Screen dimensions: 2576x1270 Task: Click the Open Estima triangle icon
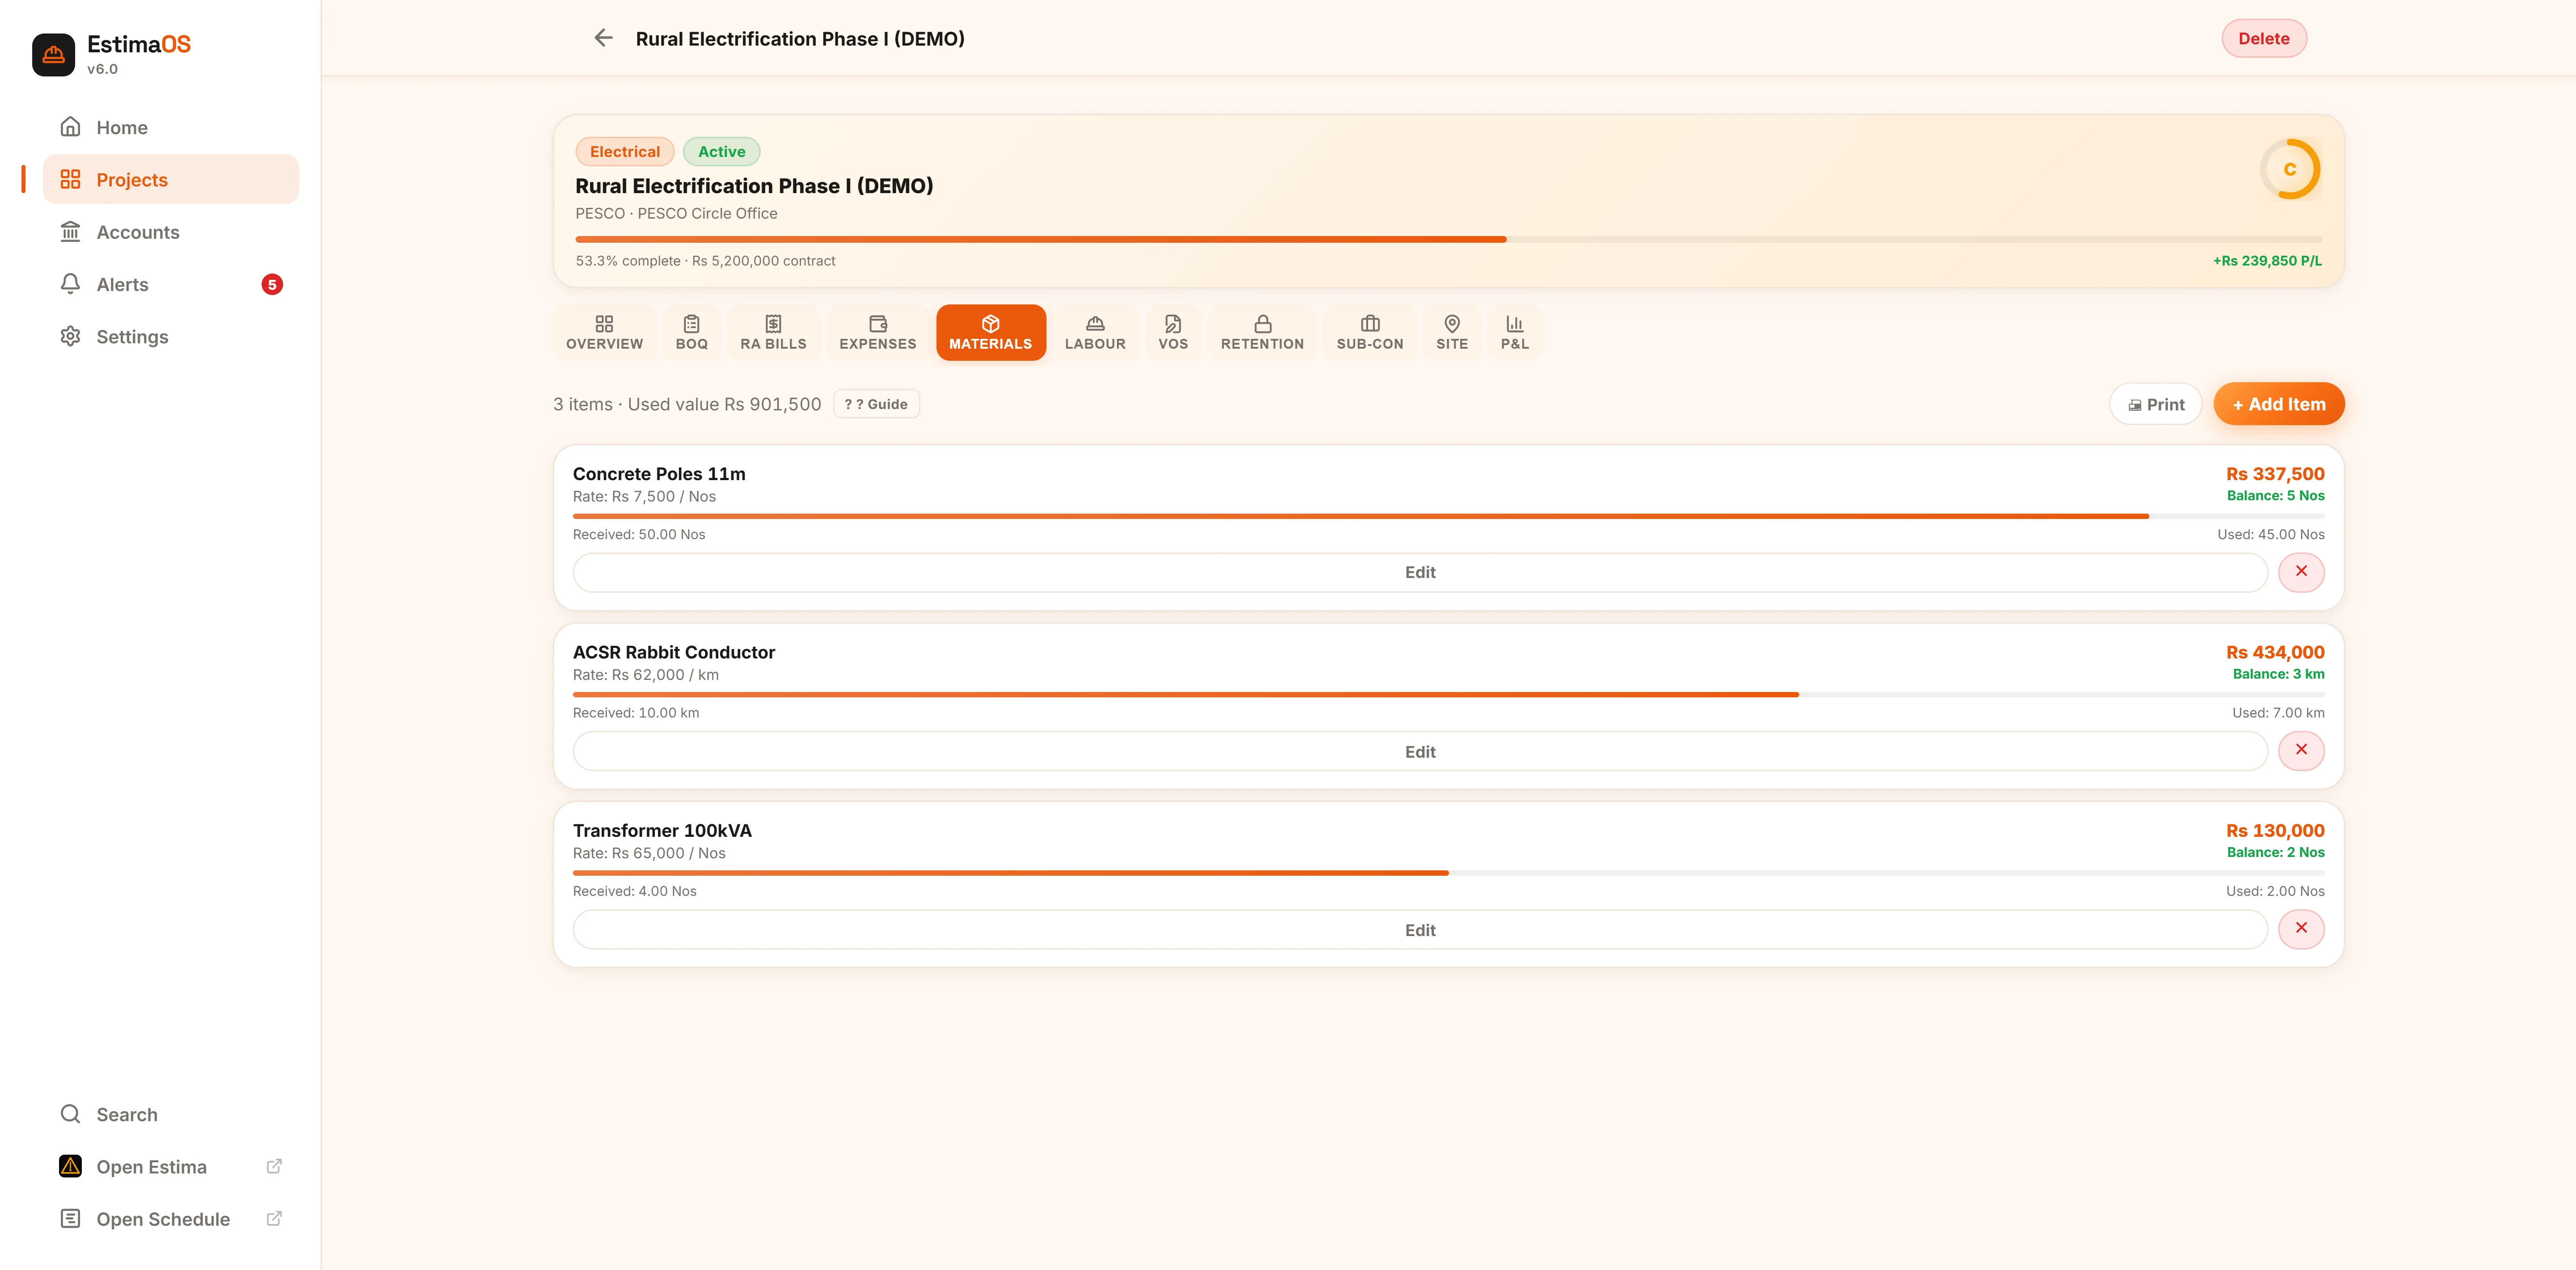[x=70, y=1166]
